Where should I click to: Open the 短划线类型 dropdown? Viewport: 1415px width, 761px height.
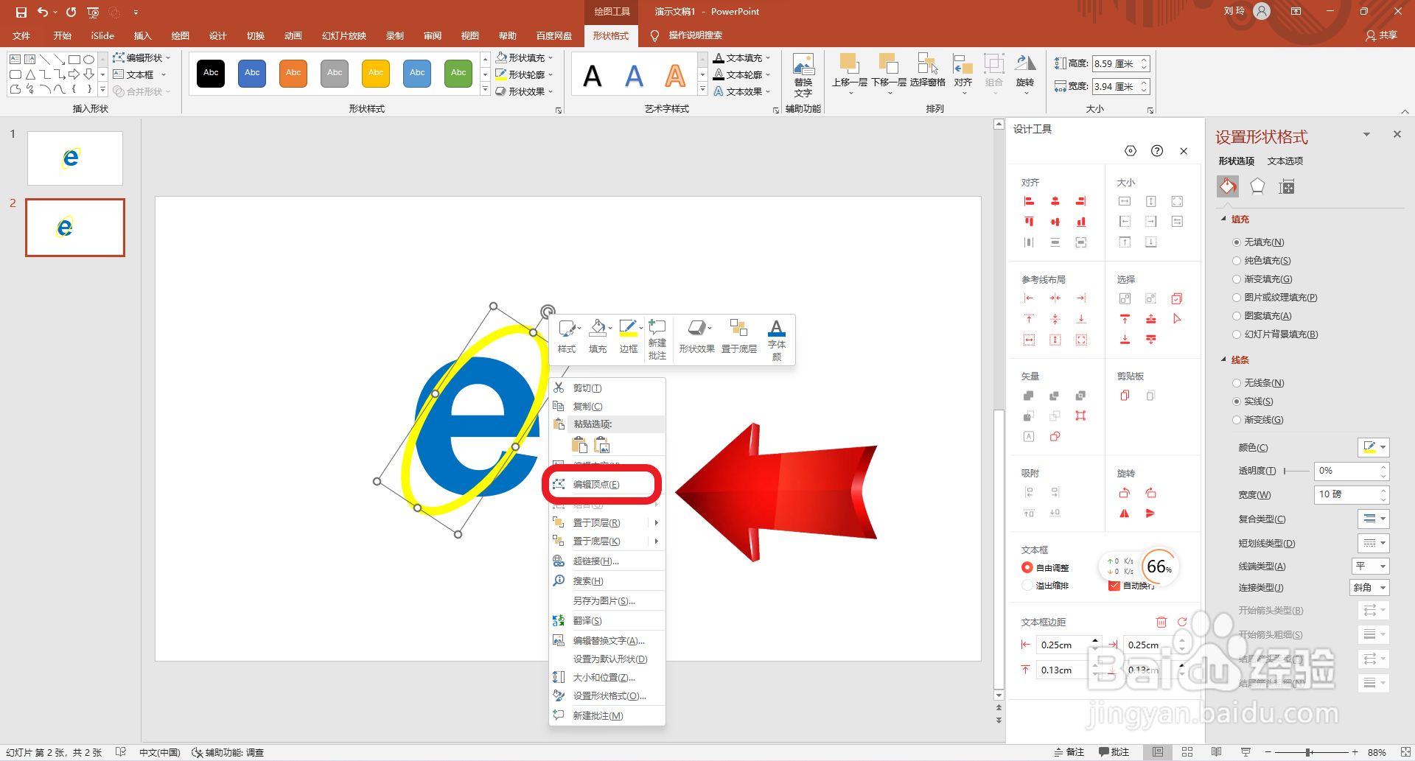(x=1374, y=543)
